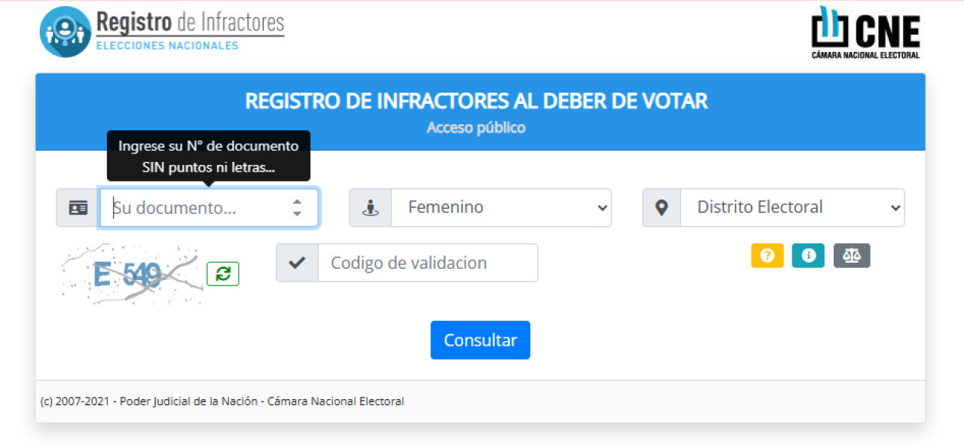Viewport: 964px width, 448px height.
Task: Click the yellow question mark help icon
Action: click(x=767, y=256)
